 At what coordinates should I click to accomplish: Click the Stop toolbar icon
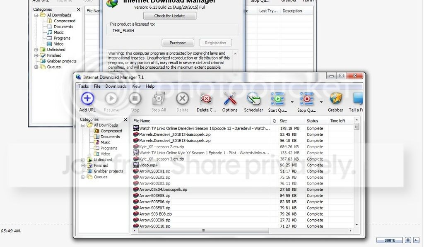click(135, 98)
